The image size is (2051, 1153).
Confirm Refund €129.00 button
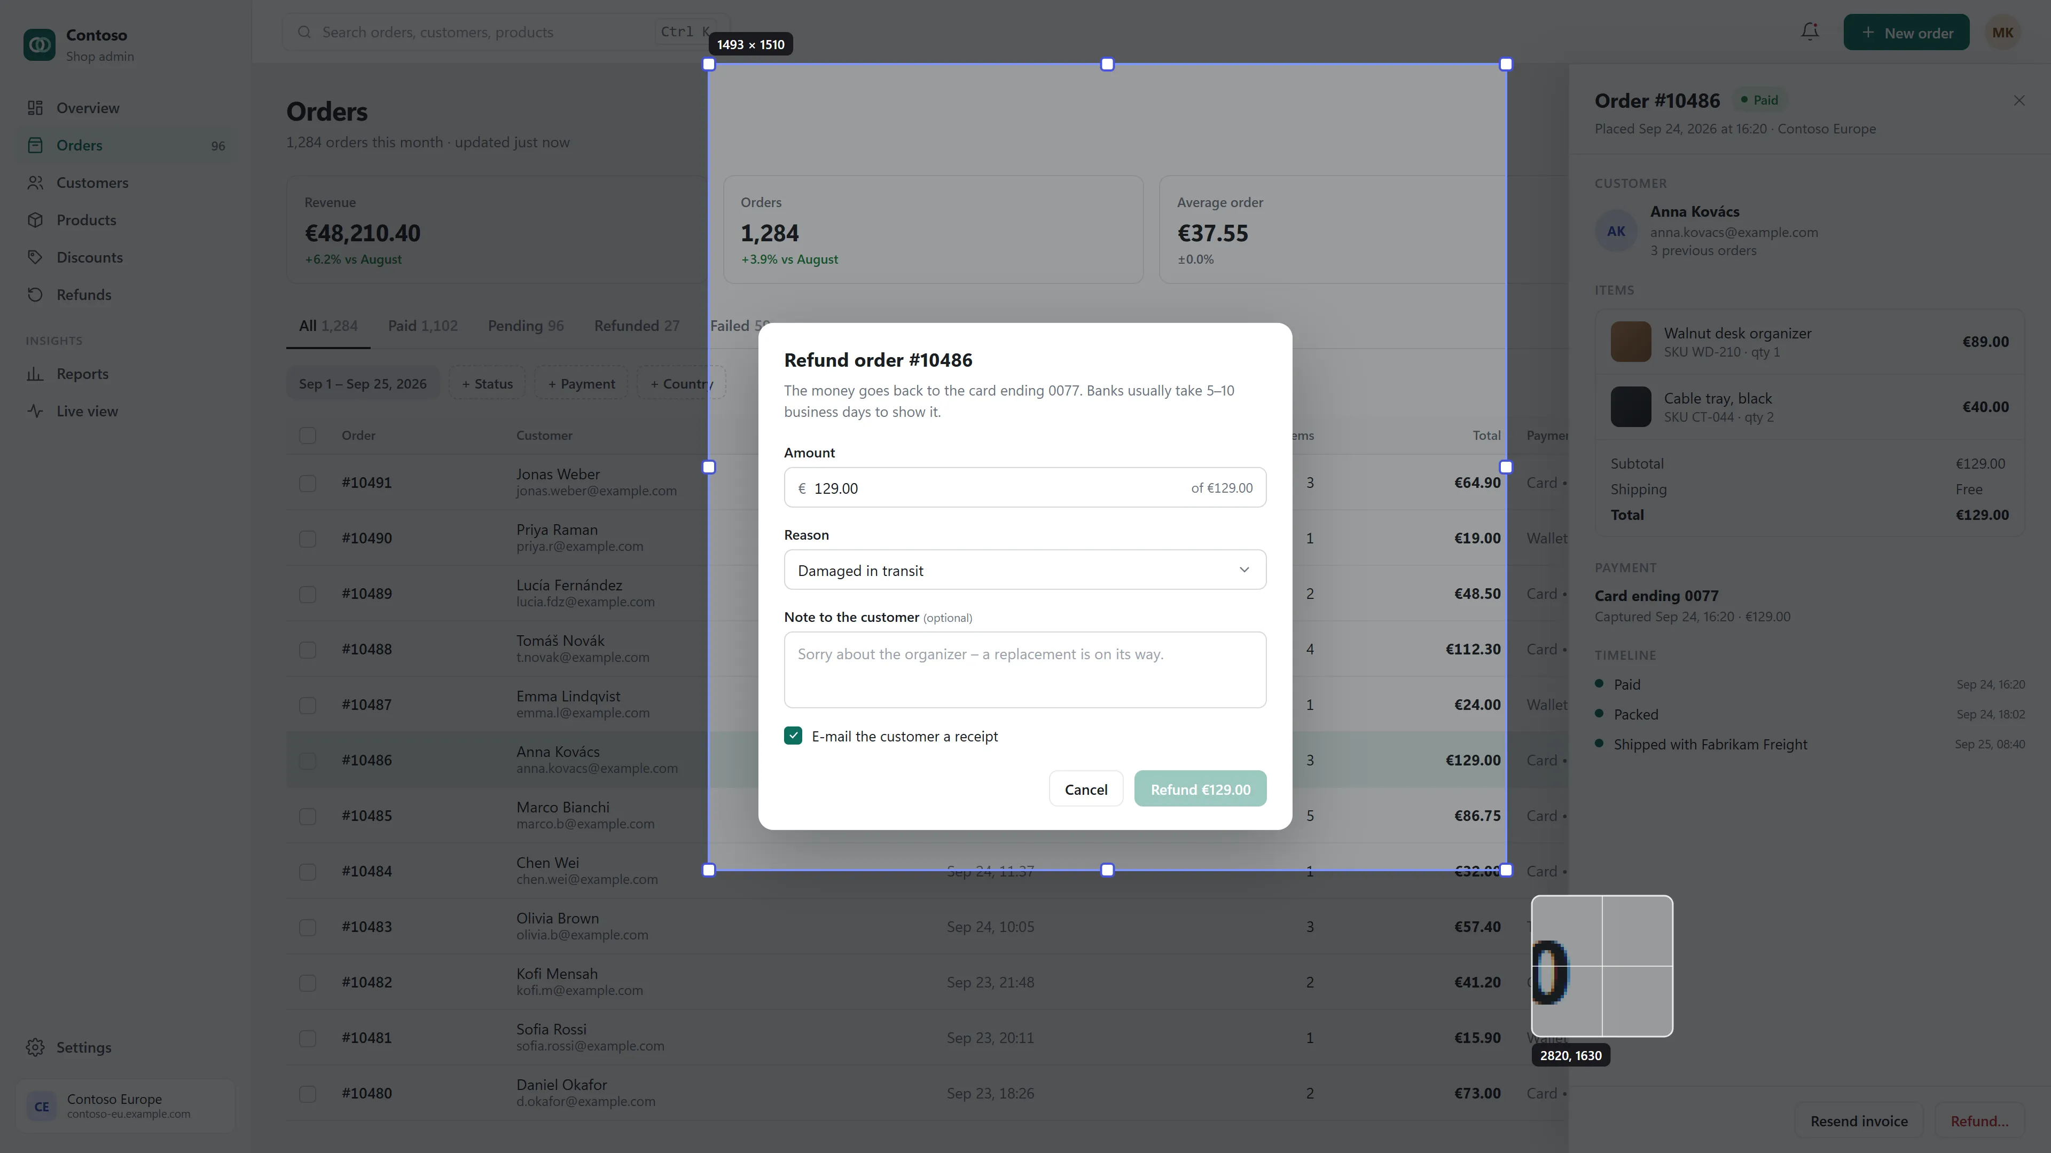tap(1200, 788)
